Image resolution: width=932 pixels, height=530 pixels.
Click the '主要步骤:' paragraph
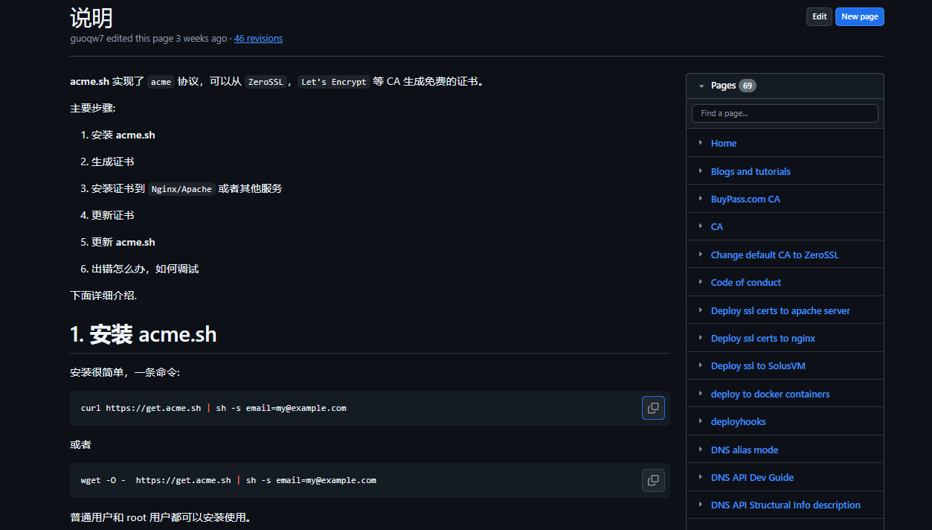93,108
